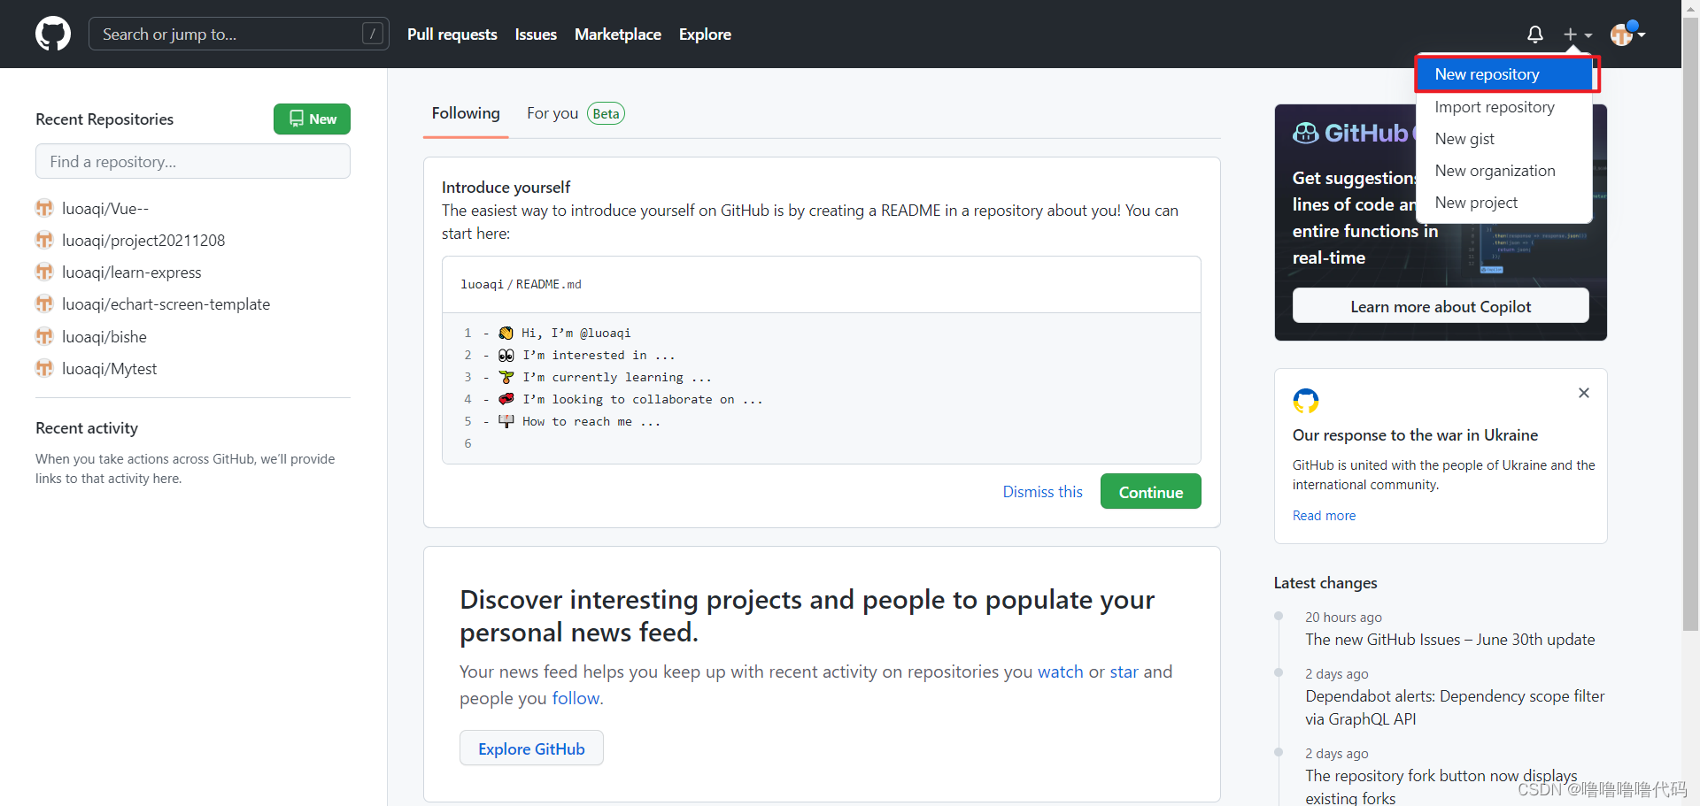
Task: Open luoaqi/bishe repository
Action: click(104, 337)
